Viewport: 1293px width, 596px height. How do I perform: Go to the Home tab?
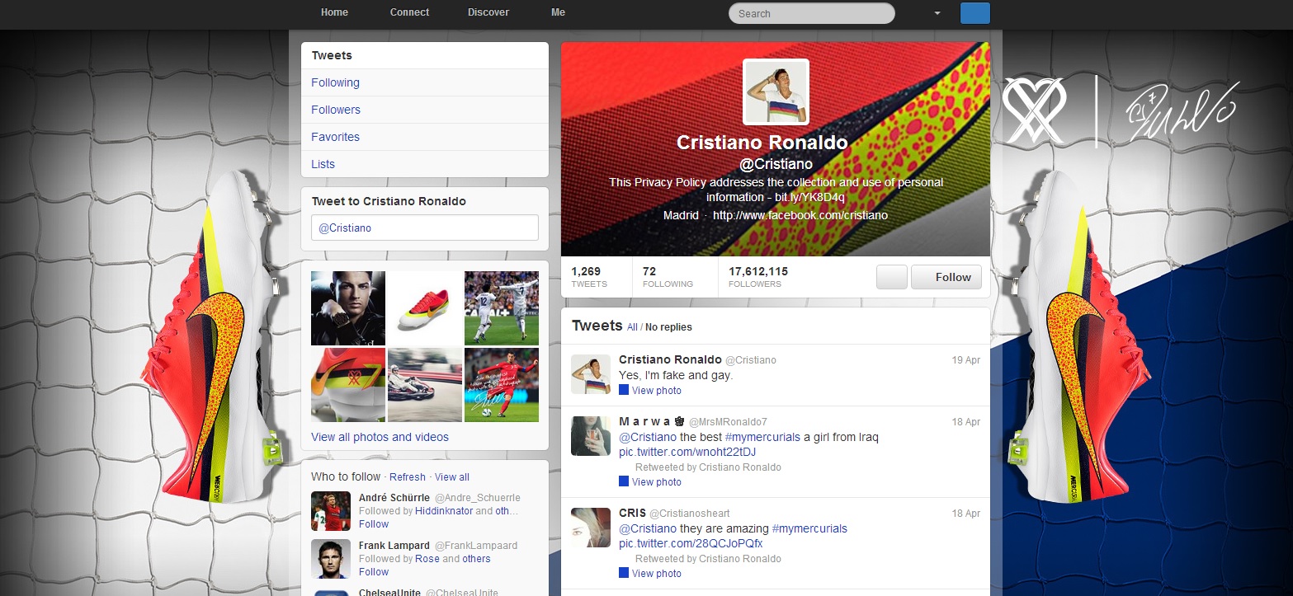(x=334, y=12)
